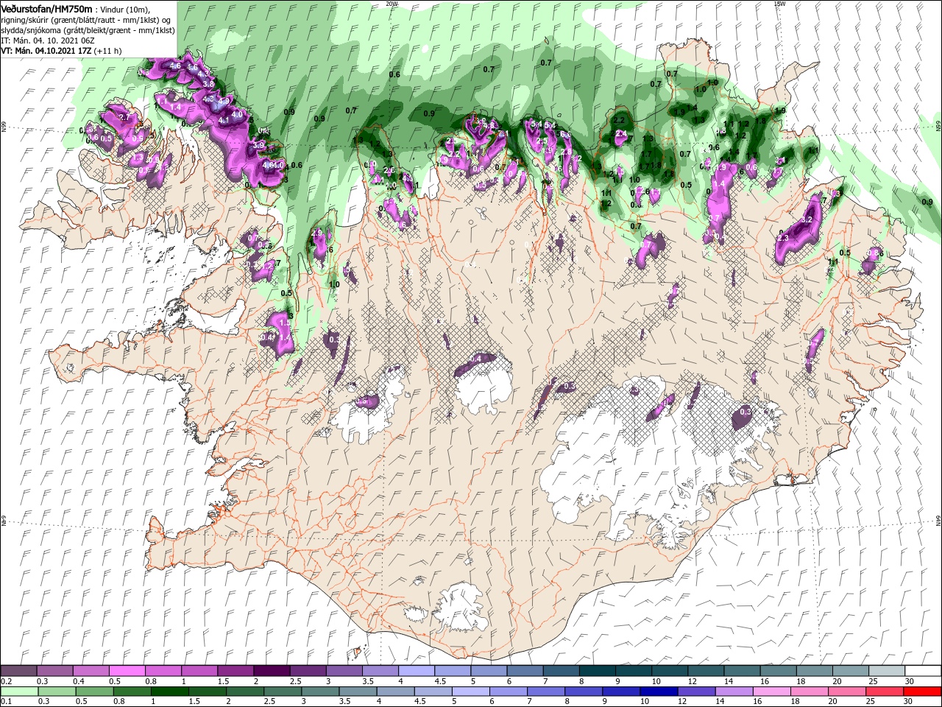
Task: Click the 3.2 snowfall value on the map
Action: [x=807, y=219]
